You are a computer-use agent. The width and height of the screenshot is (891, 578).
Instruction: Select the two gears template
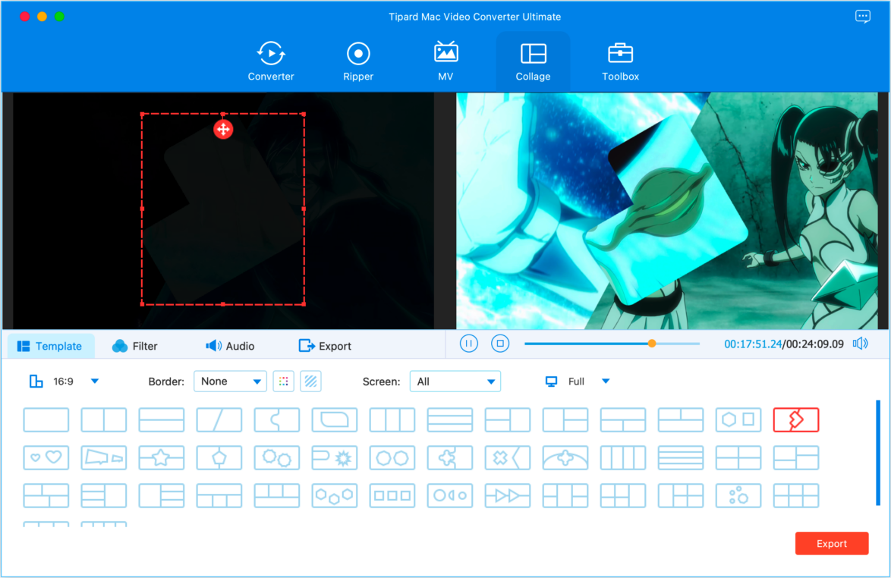pos(277,457)
